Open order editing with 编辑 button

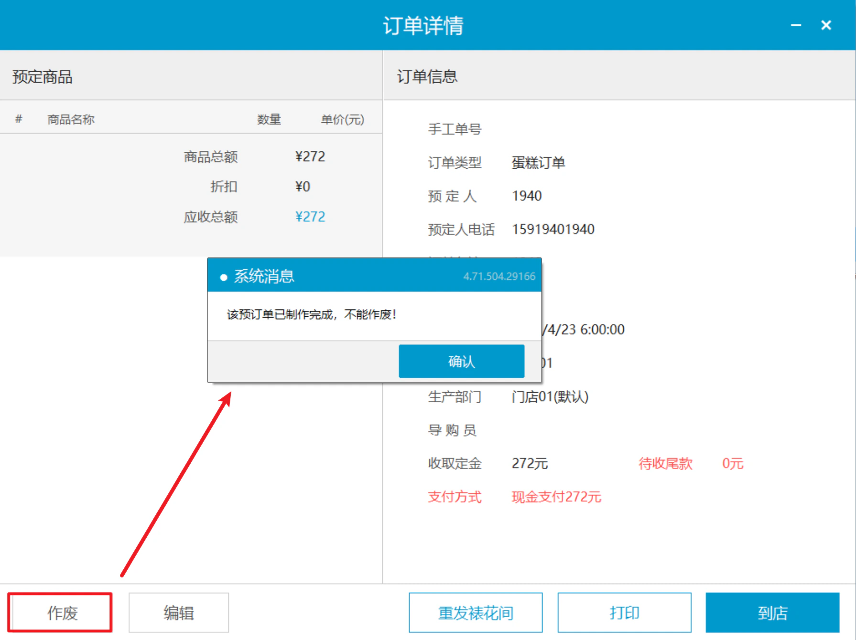tap(179, 613)
